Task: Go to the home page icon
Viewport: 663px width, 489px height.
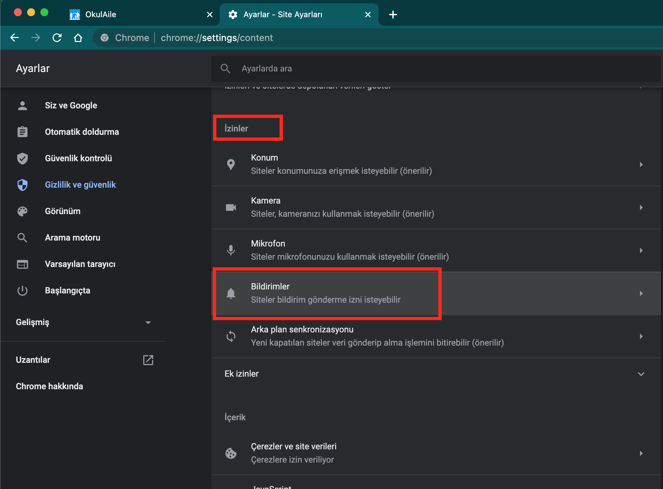Action: click(x=78, y=38)
